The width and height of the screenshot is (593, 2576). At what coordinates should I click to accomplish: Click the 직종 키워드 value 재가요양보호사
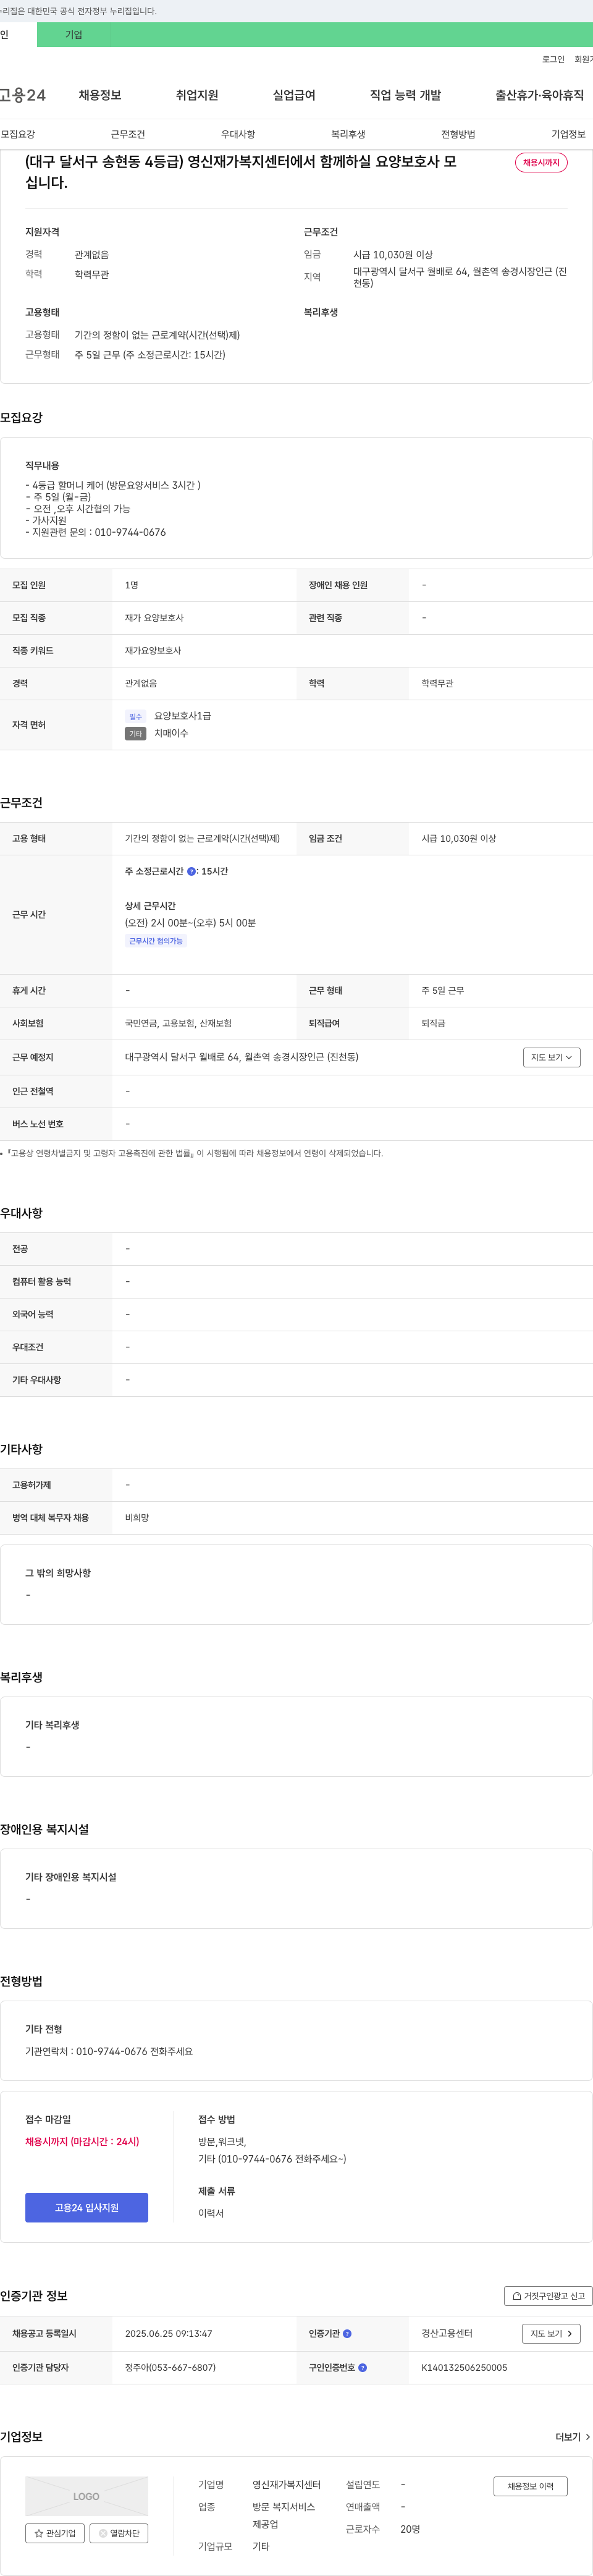click(153, 650)
